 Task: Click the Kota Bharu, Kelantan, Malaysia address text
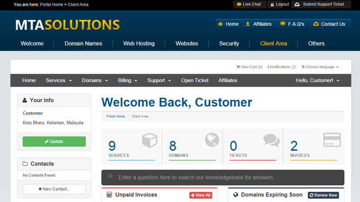(x=53, y=123)
